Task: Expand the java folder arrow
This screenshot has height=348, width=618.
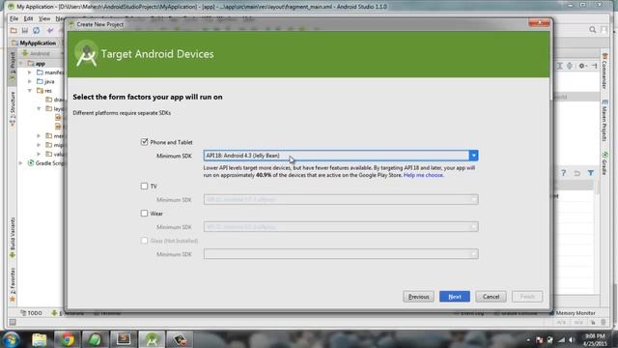Action: (30, 81)
